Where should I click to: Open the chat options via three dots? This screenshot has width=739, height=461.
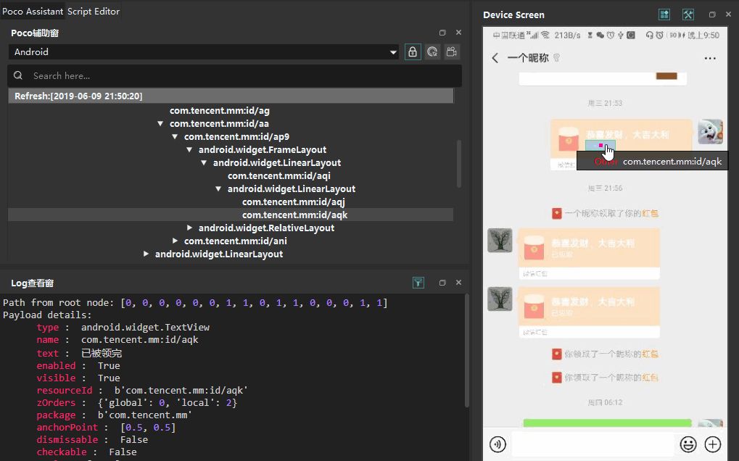(710, 58)
